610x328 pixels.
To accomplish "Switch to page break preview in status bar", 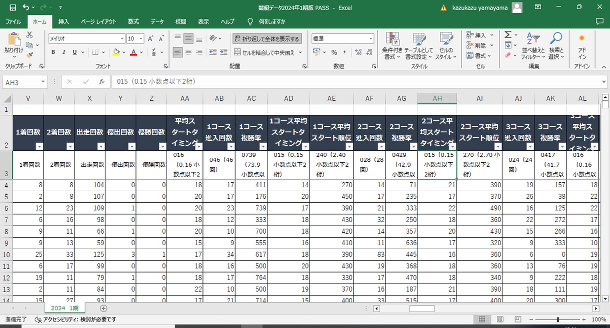I will coord(517,320).
